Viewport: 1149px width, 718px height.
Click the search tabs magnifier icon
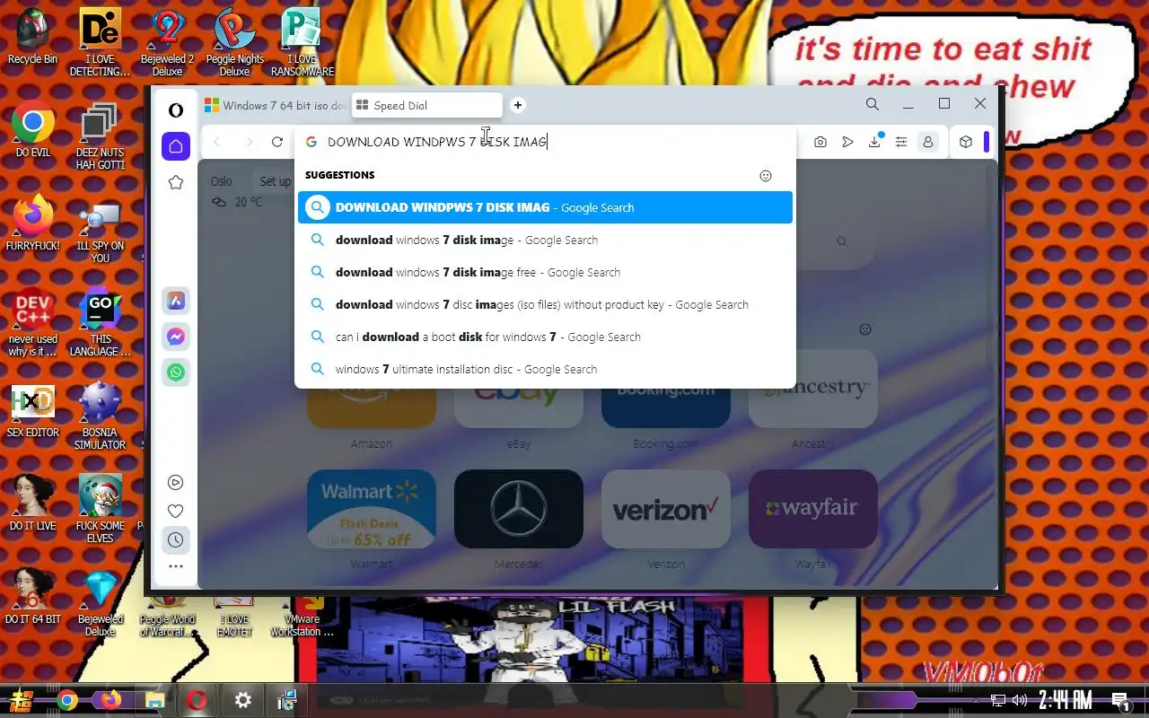point(873,104)
